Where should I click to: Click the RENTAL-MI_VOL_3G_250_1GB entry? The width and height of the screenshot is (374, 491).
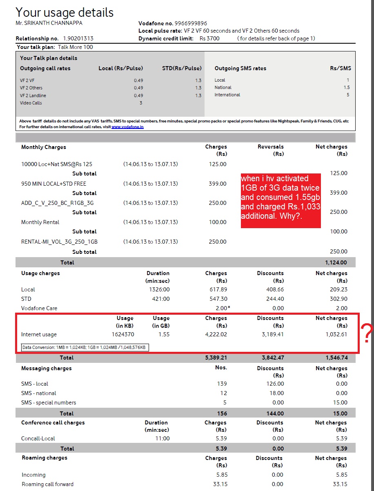pyautogui.click(x=59, y=242)
